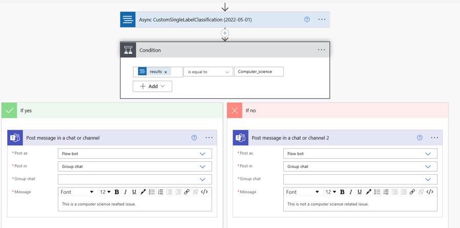Click the Post message in a chat or channel 2 title

tap(290, 138)
